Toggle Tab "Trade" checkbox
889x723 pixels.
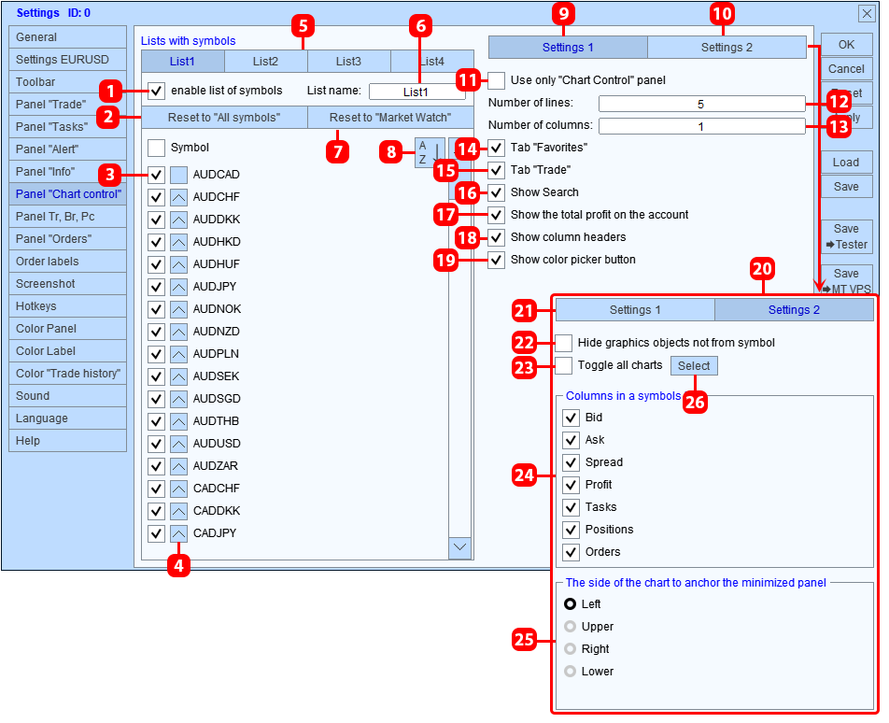(496, 170)
